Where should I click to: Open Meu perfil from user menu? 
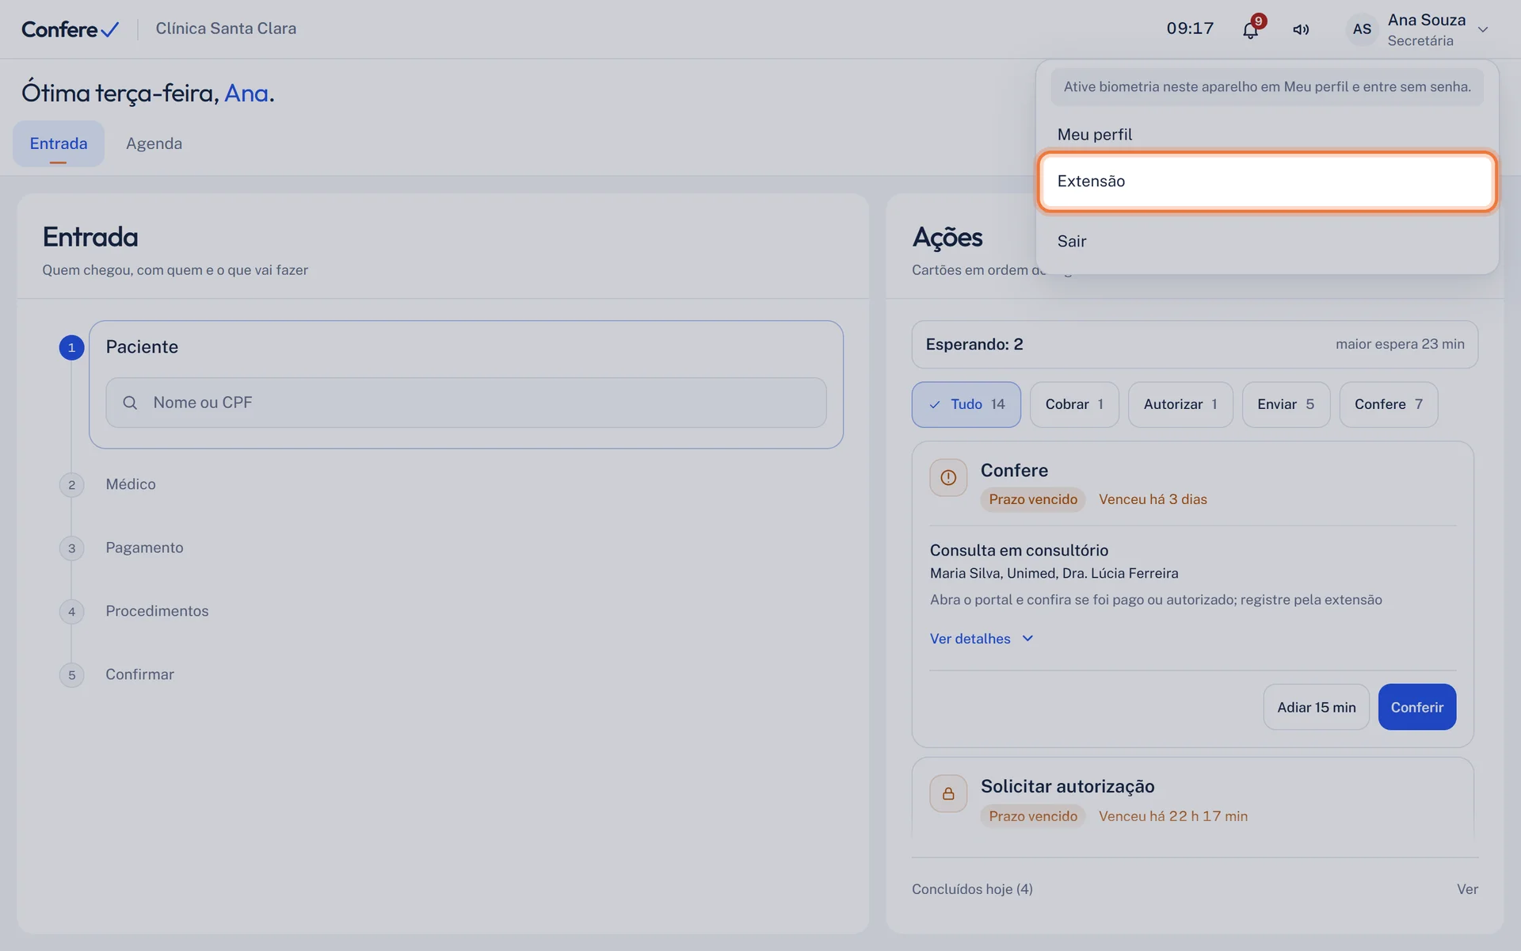[x=1267, y=135]
